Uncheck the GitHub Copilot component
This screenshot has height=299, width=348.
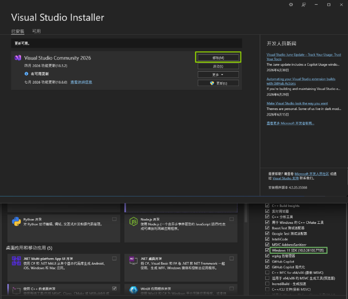[x=267, y=261]
